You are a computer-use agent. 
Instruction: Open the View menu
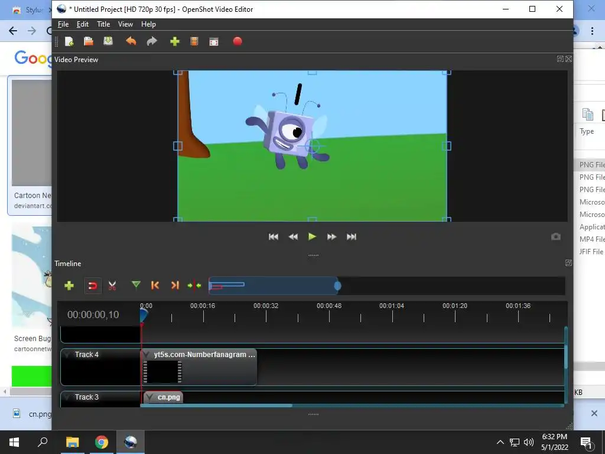(125, 24)
